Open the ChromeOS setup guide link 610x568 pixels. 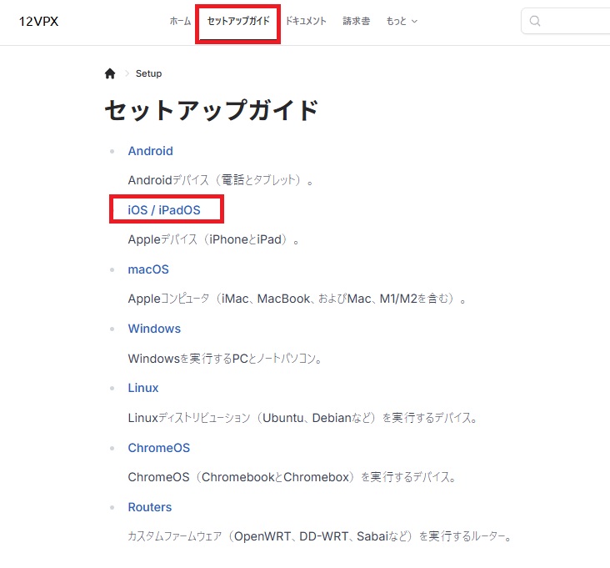click(x=158, y=448)
